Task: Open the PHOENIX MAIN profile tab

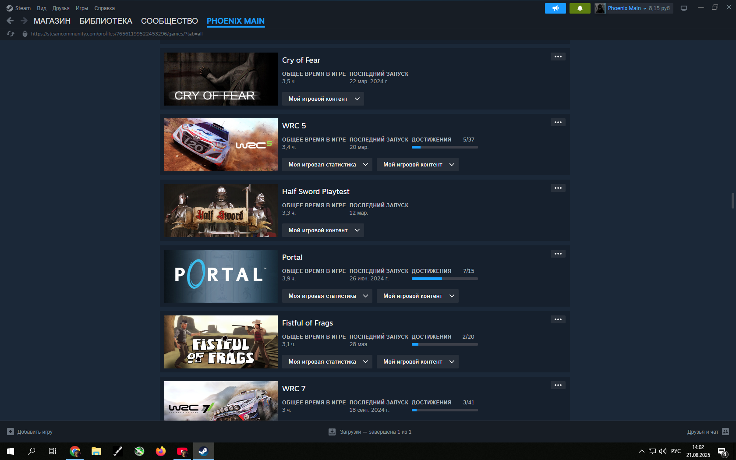Action: pos(236,21)
